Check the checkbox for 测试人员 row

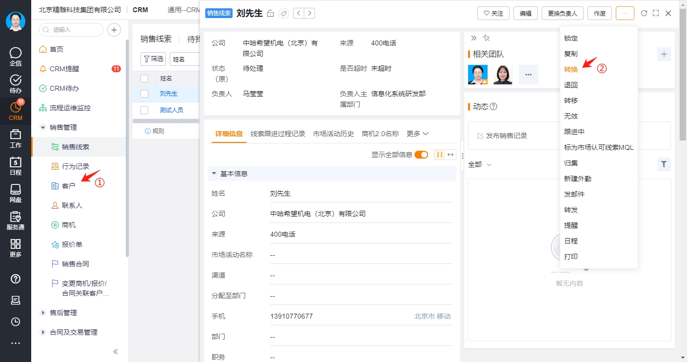point(144,110)
